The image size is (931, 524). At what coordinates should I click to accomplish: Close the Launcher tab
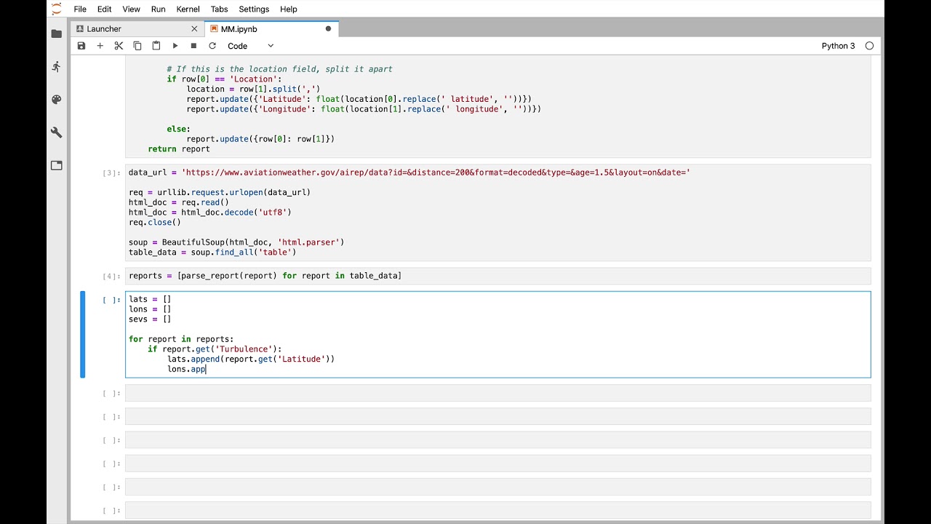(194, 29)
